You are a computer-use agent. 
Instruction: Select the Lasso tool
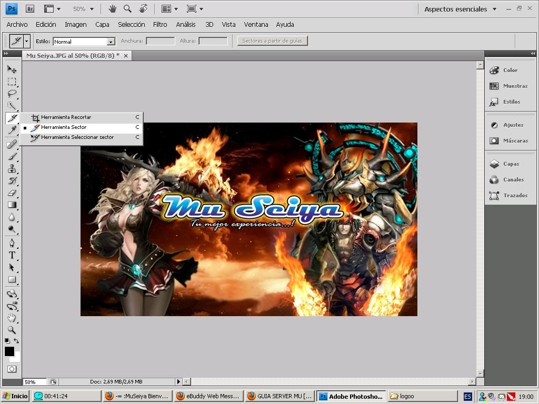coord(12,94)
